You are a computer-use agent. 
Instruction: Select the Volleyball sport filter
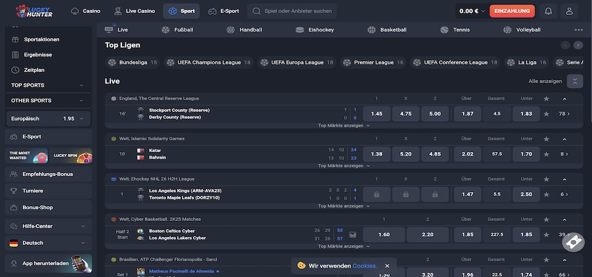522,30
